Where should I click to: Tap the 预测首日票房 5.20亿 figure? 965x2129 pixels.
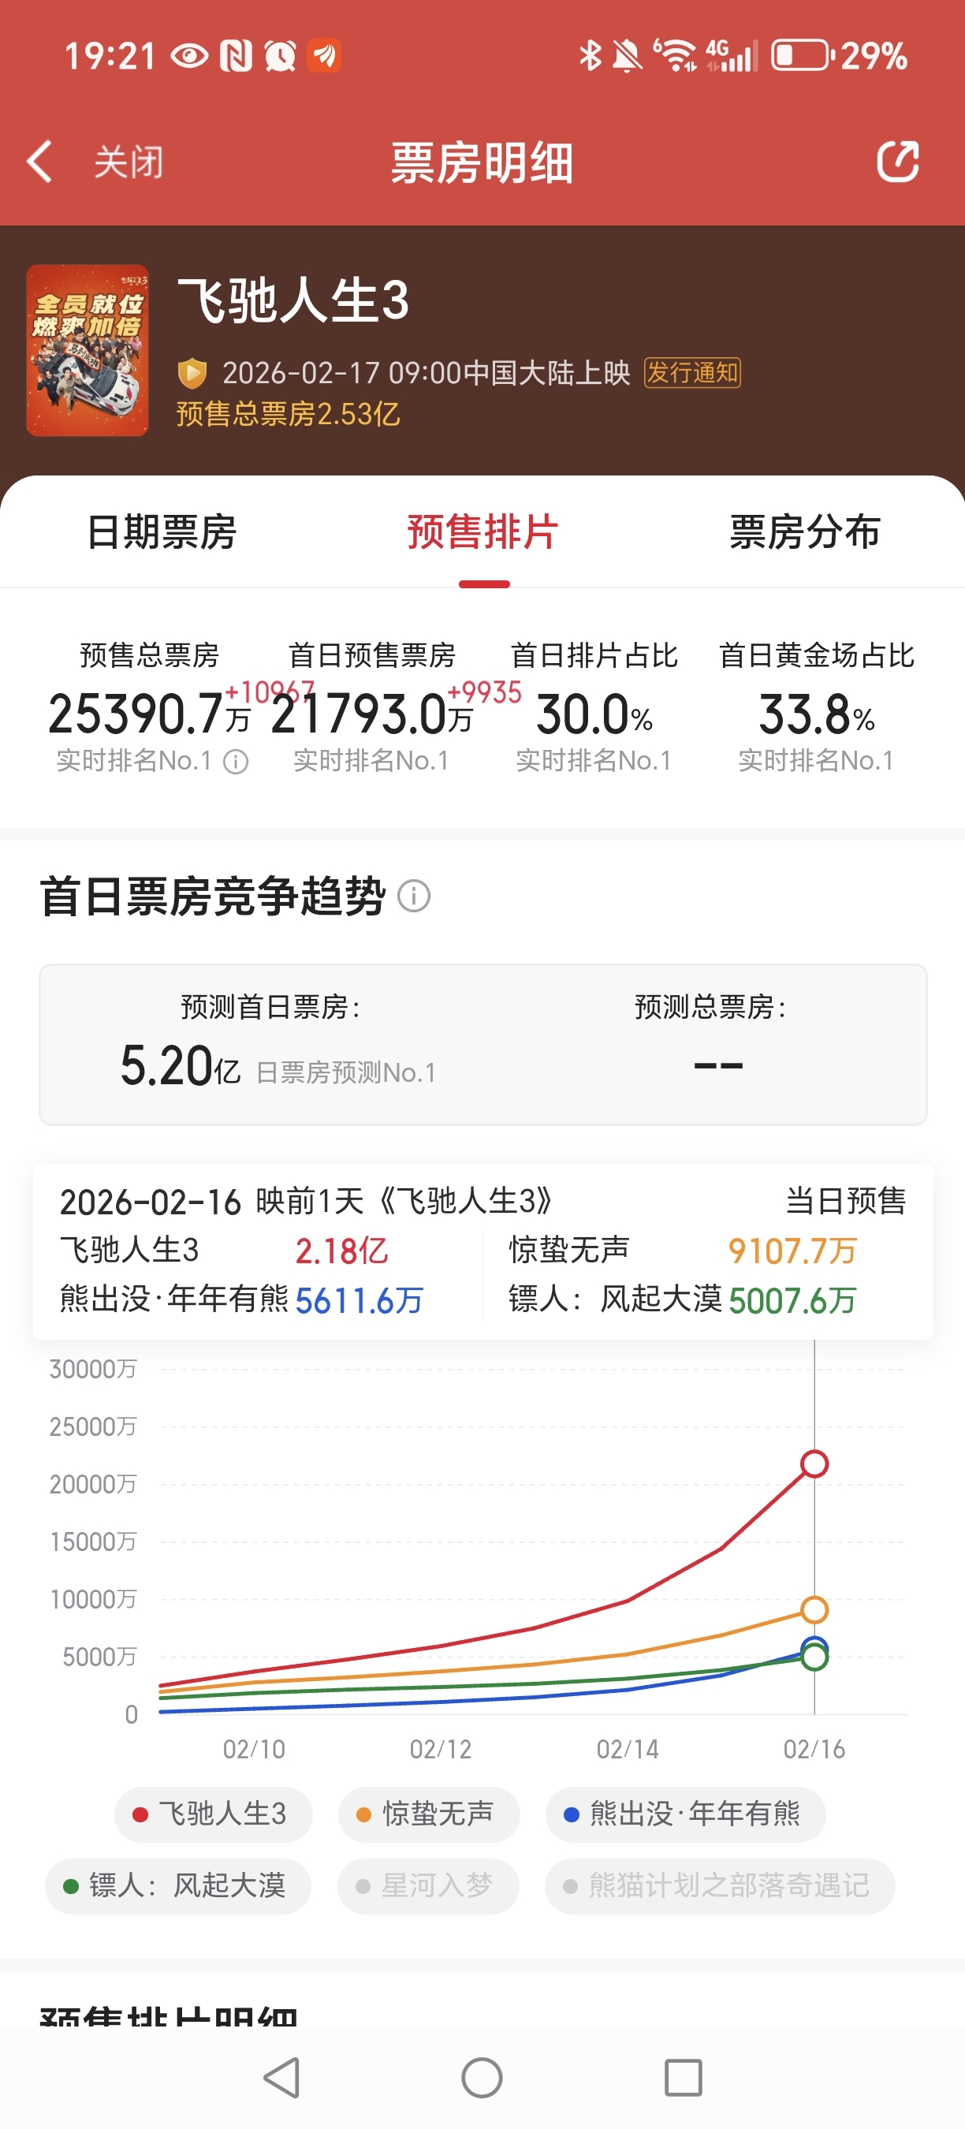(x=180, y=1065)
